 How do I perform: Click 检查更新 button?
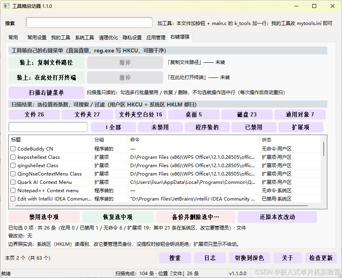321,258
